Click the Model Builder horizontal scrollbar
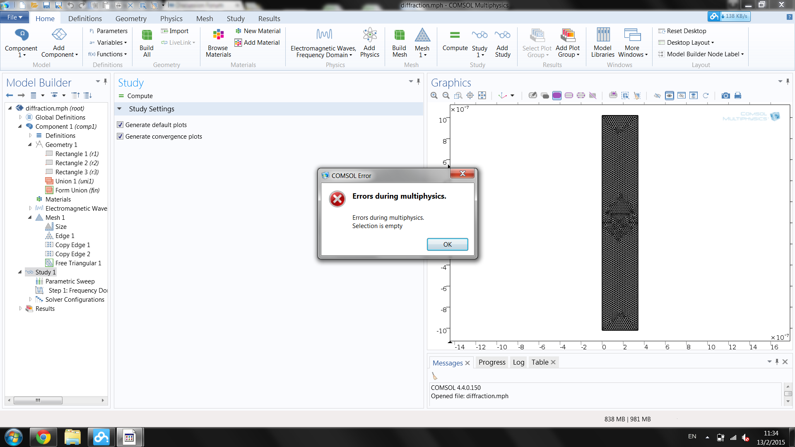Screen dimensions: 795x447 tap(38, 400)
